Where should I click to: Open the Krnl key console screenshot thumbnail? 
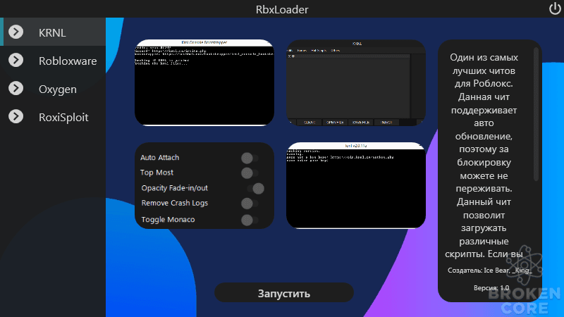(x=356, y=185)
